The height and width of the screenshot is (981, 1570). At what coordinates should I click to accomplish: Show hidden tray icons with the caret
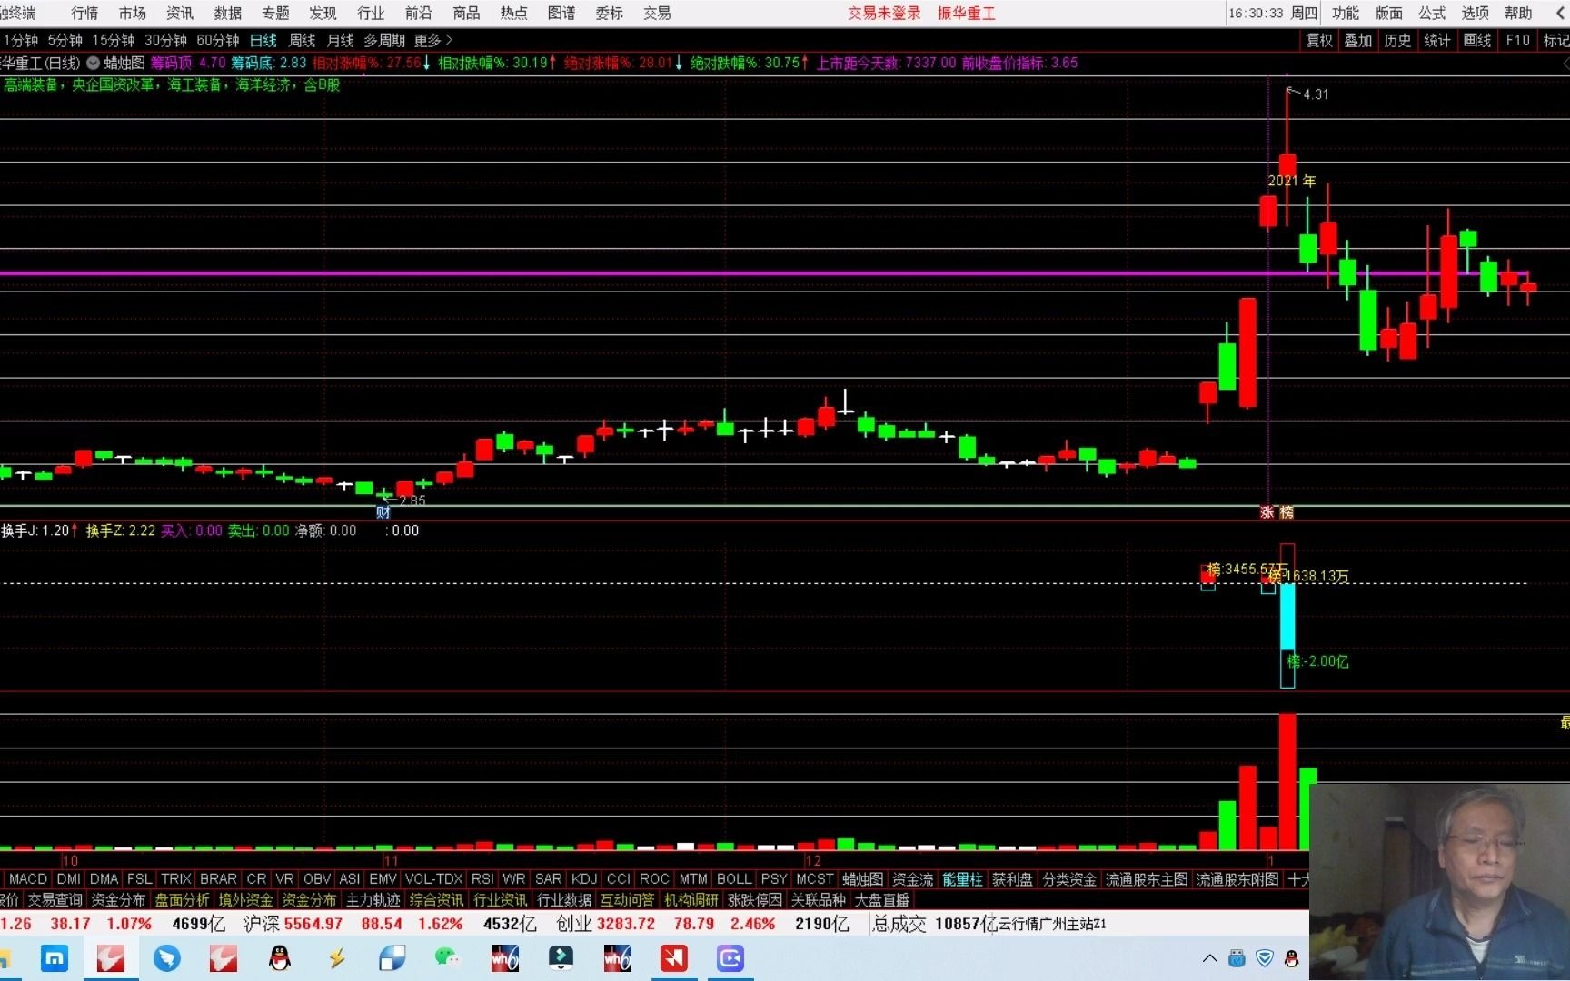click(x=1209, y=958)
